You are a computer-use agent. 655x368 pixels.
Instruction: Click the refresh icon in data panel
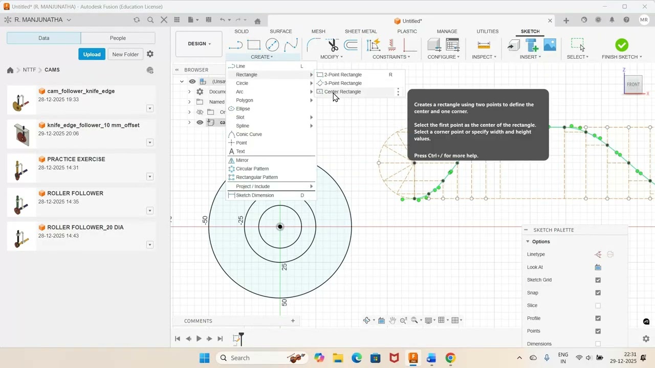pyautogui.click(x=137, y=20)
